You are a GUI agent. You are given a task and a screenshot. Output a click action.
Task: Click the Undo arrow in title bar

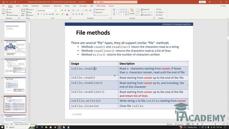[7, 2]
